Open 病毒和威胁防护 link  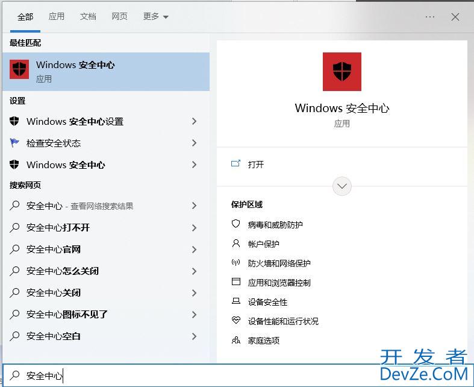pyautogui.click(x=275, y=224)
